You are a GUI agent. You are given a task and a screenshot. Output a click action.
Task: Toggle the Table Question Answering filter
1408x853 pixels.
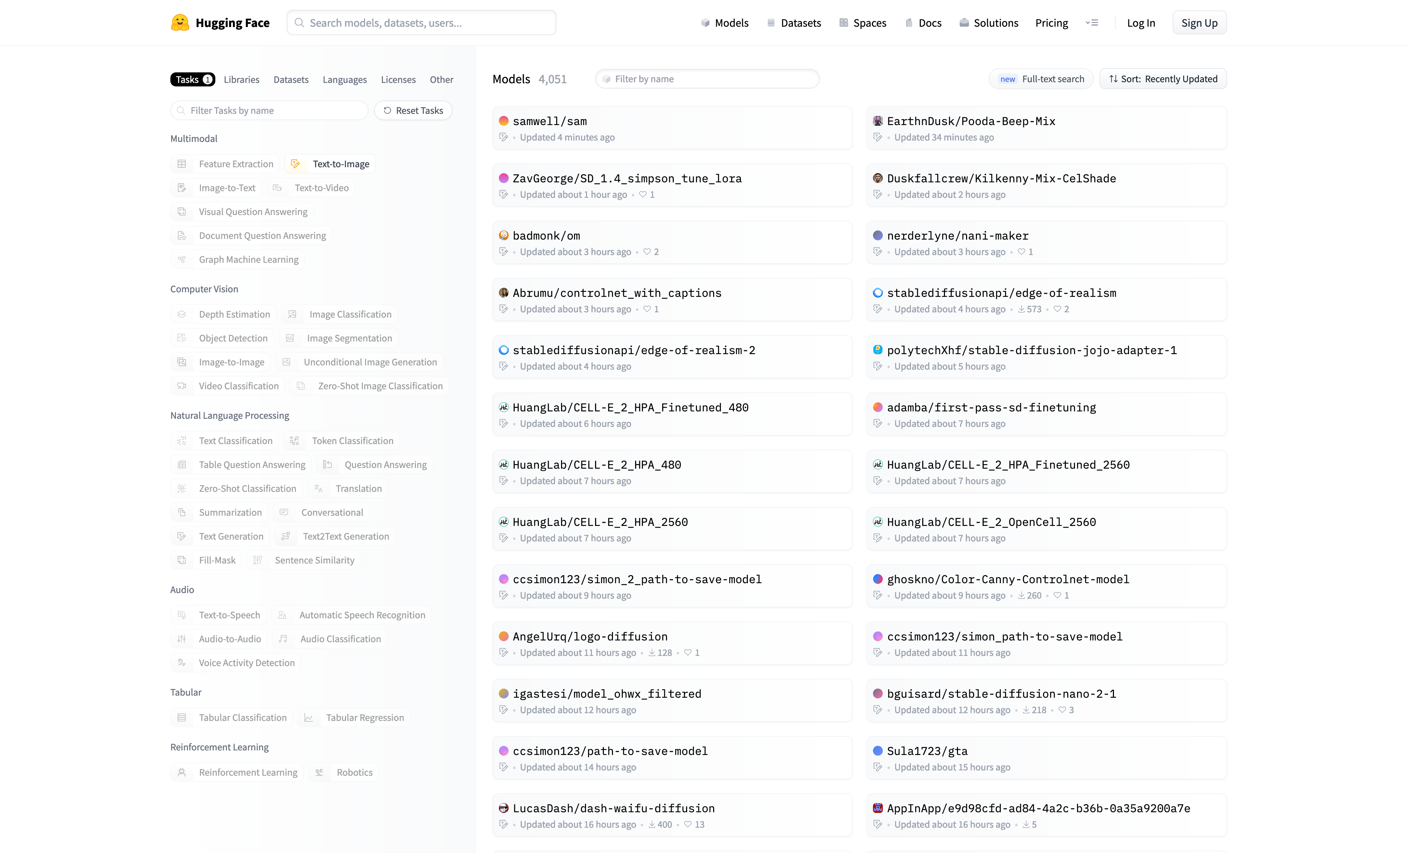pos(241,465)
